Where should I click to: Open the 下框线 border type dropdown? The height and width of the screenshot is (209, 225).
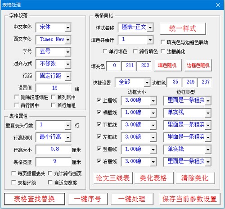coord(208,125)
